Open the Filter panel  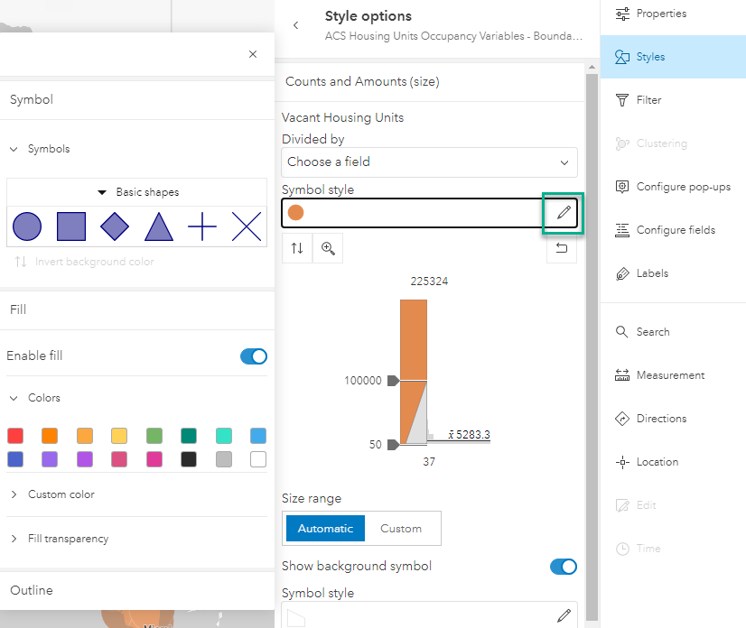(x=648, y=100)
